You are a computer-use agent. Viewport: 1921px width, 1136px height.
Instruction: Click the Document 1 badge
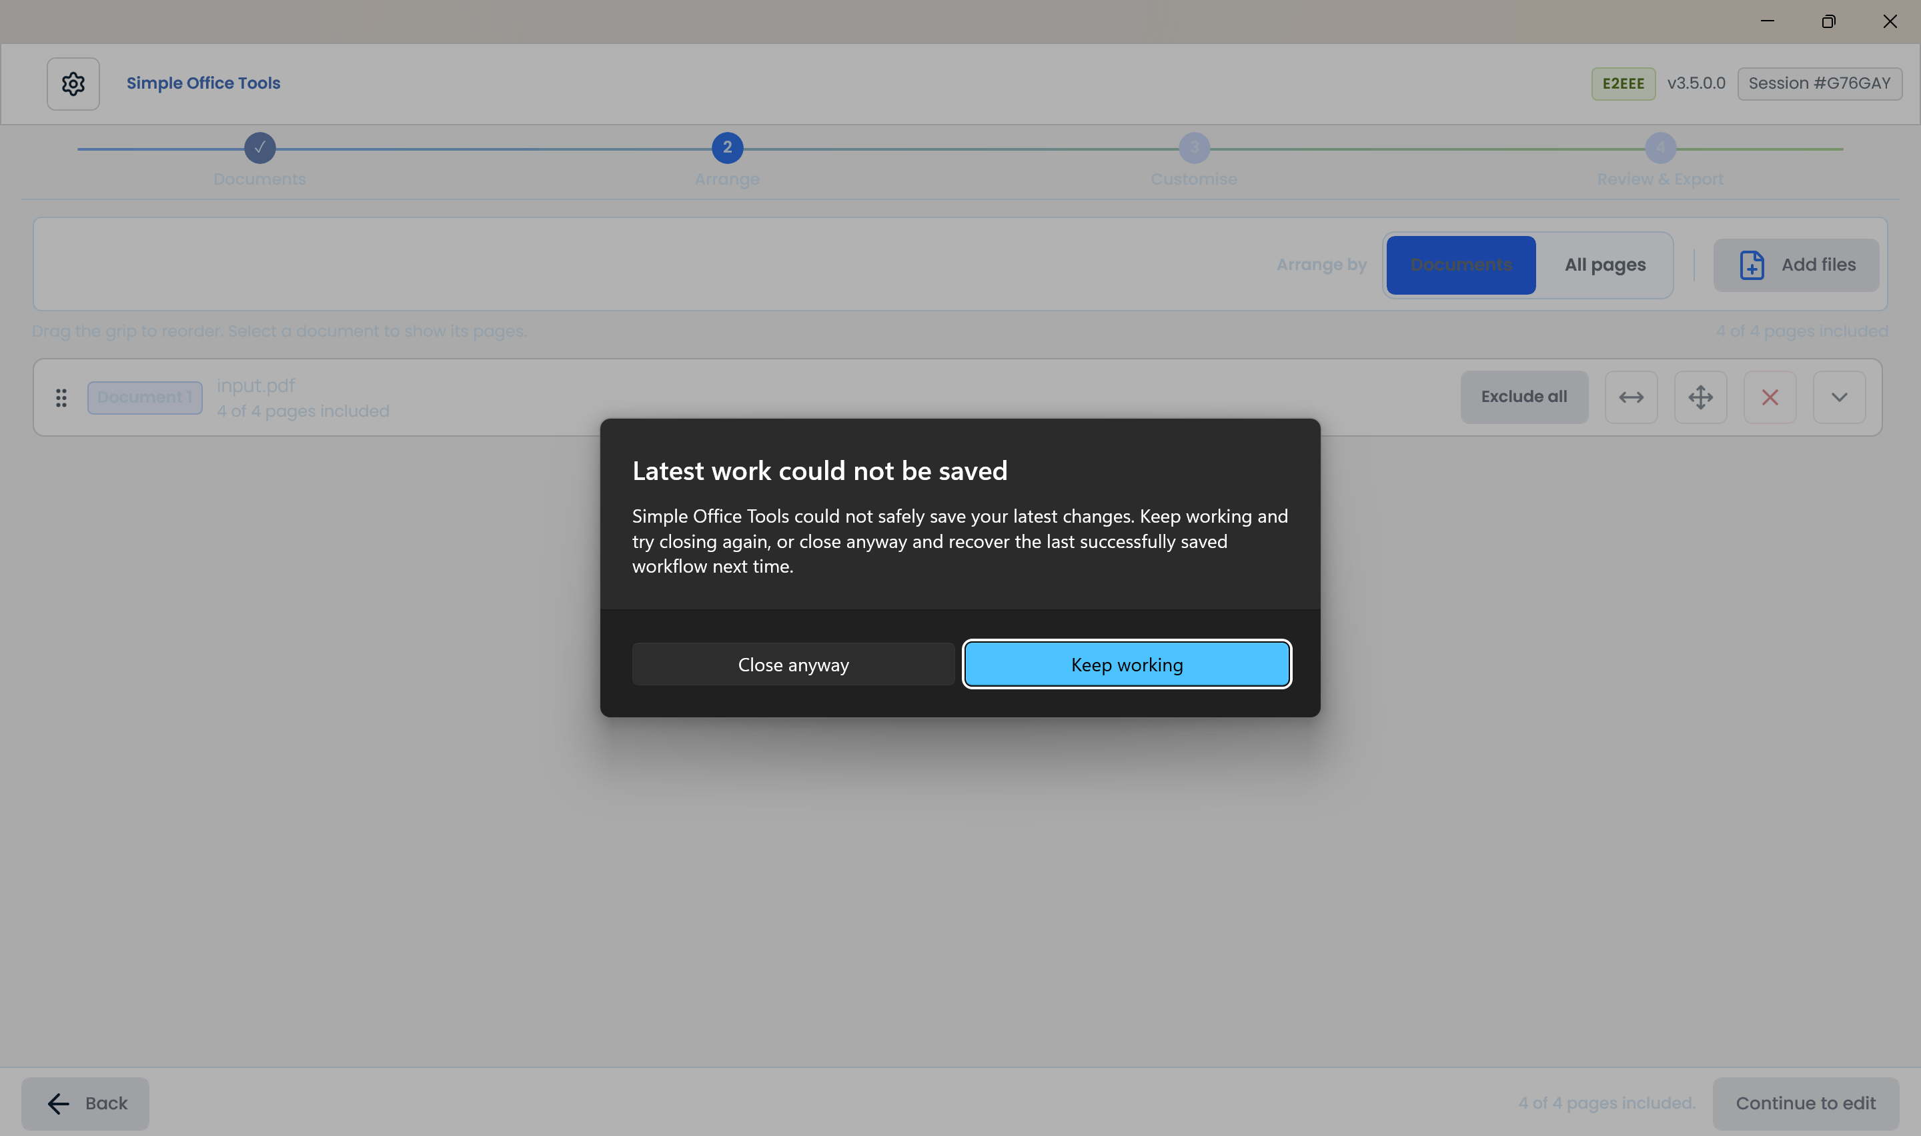(145, 397)
